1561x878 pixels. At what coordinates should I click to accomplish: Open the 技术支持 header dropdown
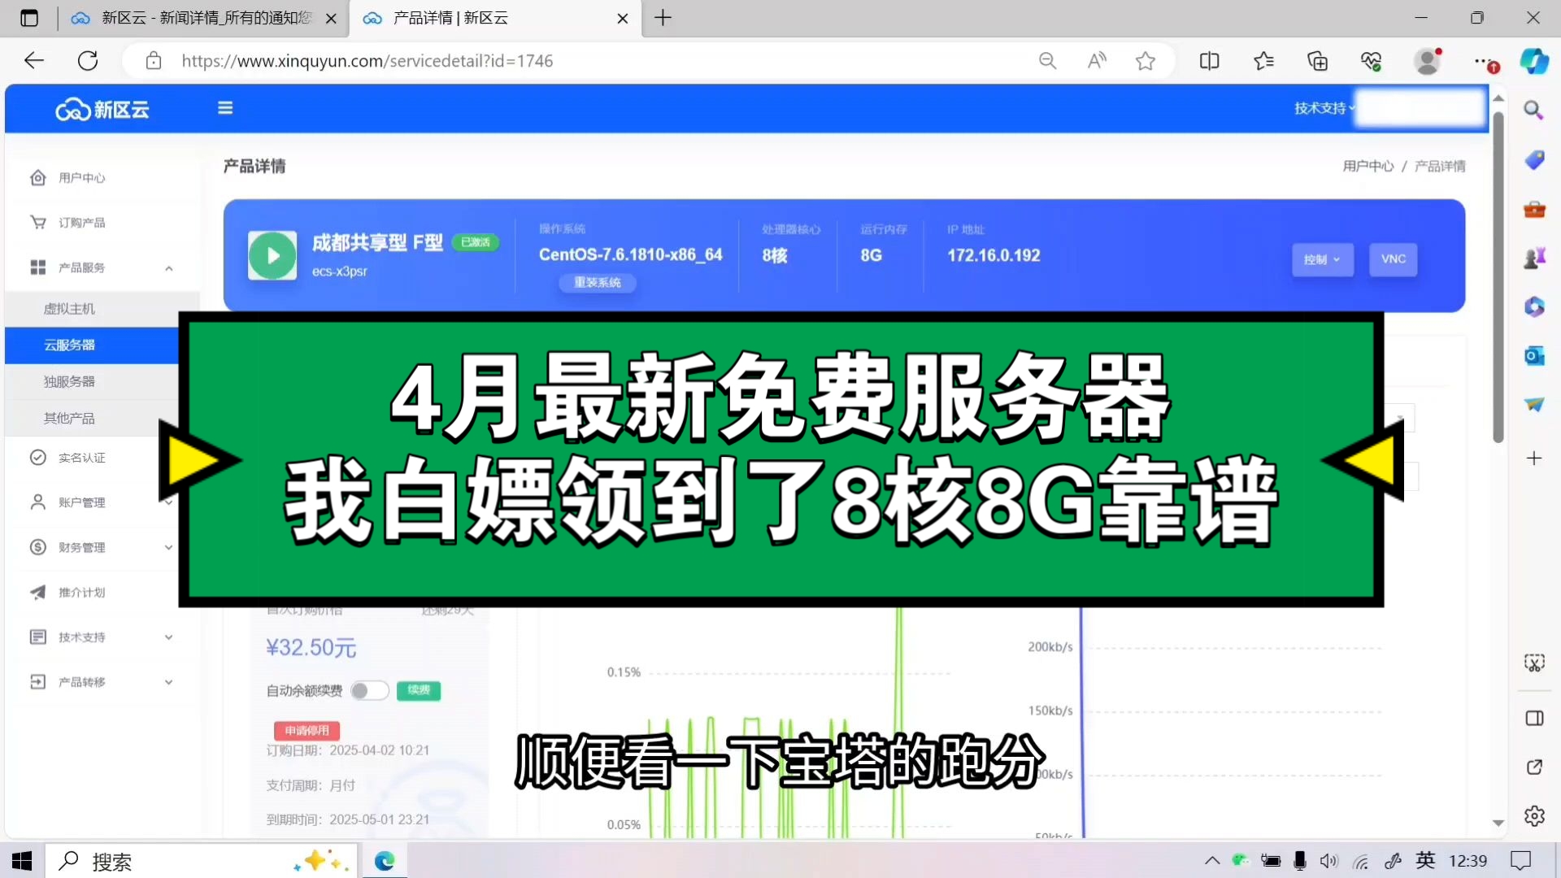pos(1324,108)
